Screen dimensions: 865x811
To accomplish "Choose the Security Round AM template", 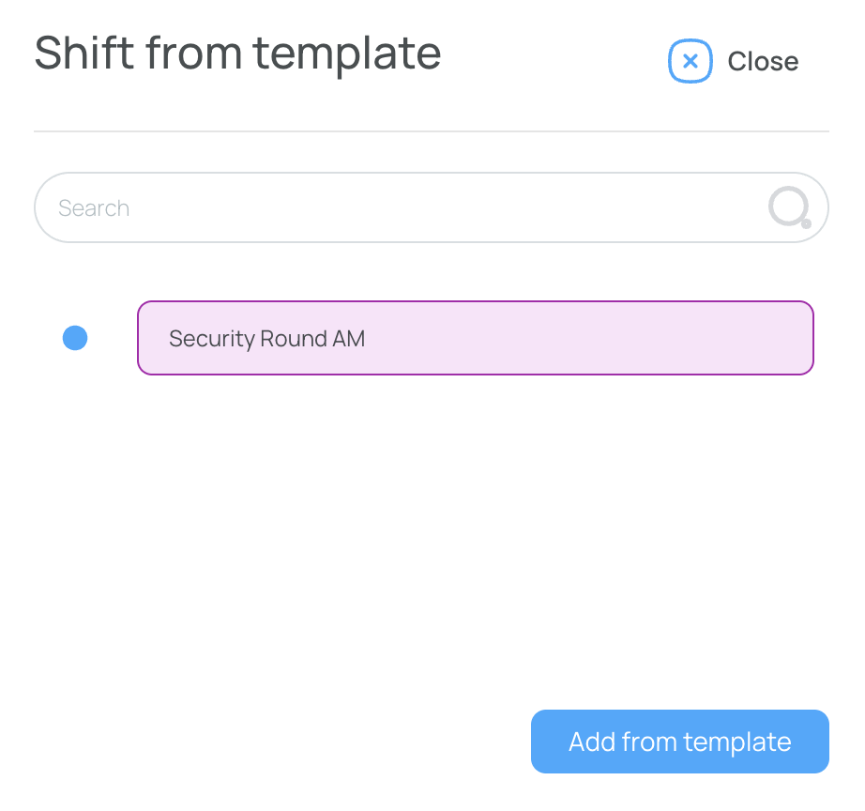I will tap(475, 338).
